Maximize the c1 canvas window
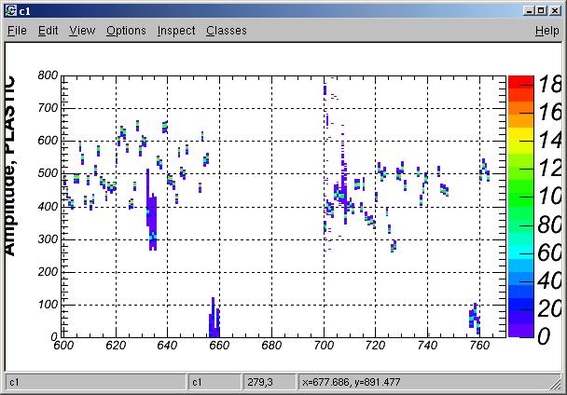567x395 pixels. coord(541,11)
